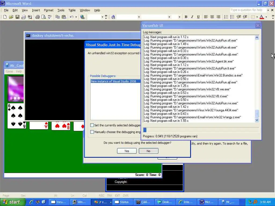Click 'Type a question for help' field
275x206 pixels.
coord(248,10)
